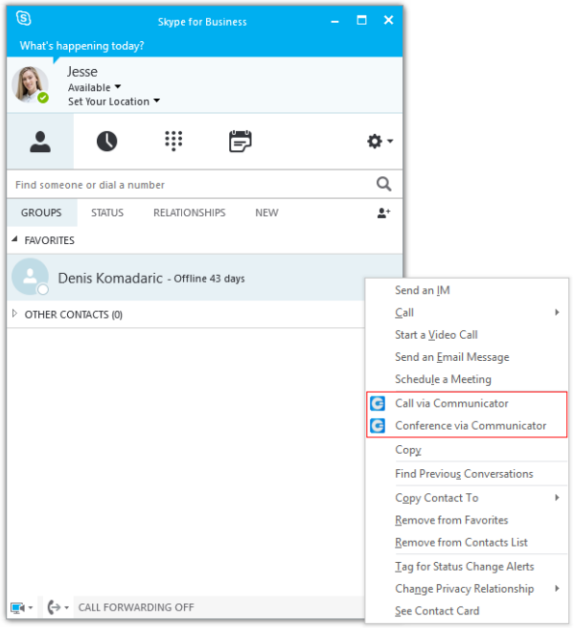Switch to the New tab

click(266, 213)
